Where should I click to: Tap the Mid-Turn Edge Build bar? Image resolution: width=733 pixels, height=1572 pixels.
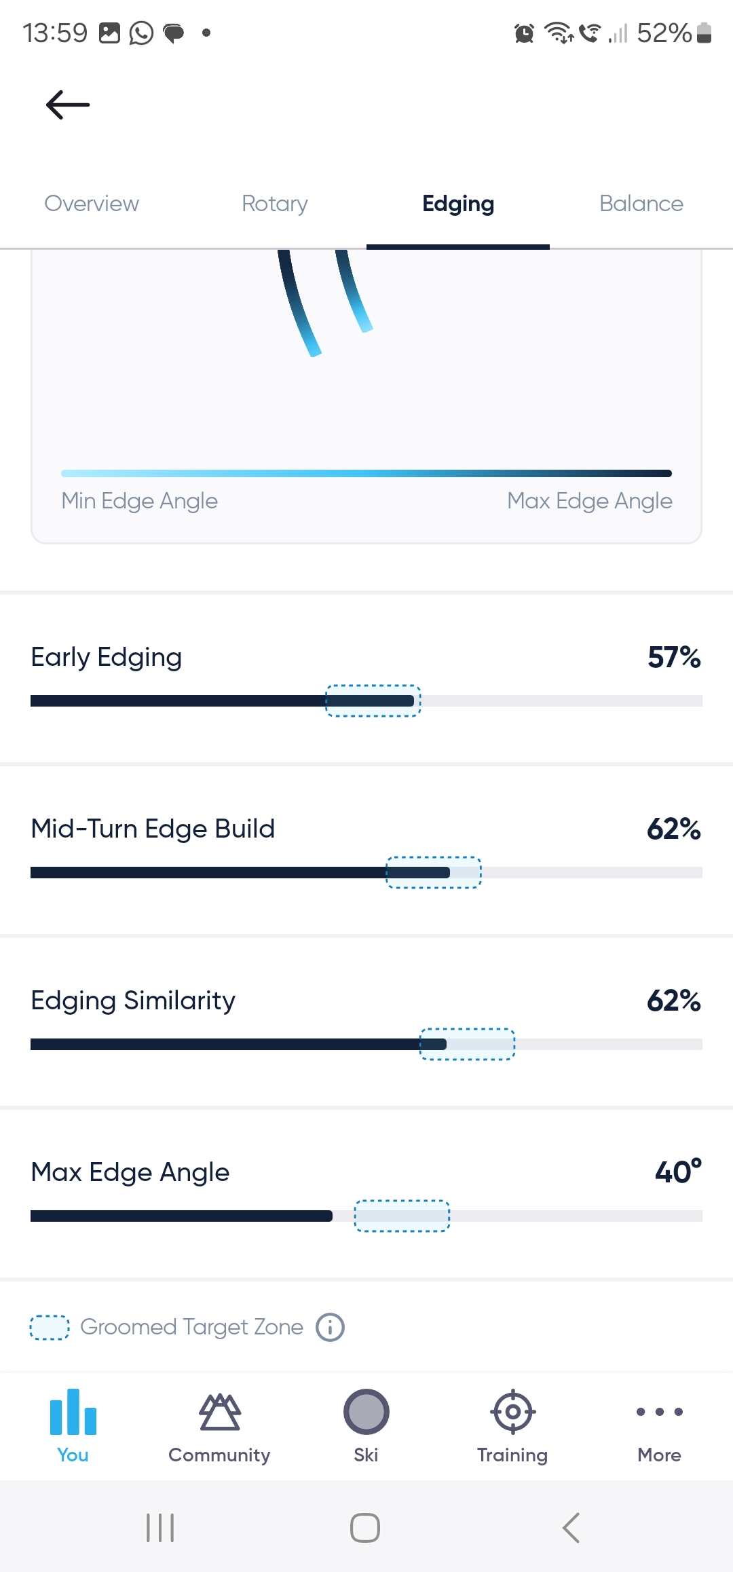click(x=366, y=873)
